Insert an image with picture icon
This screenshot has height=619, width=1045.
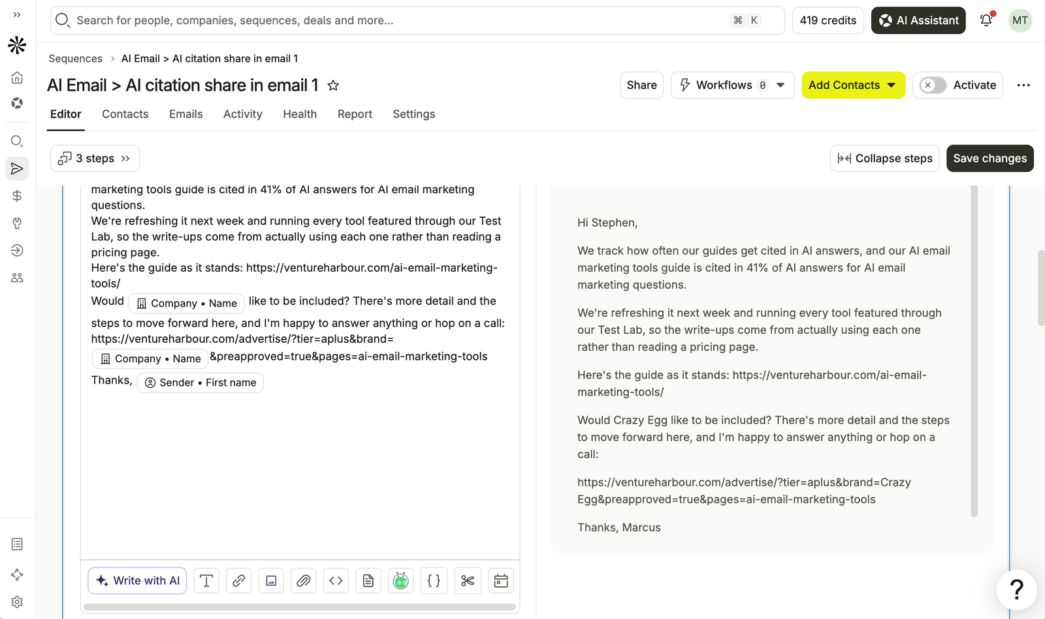[x=271, y=580]
